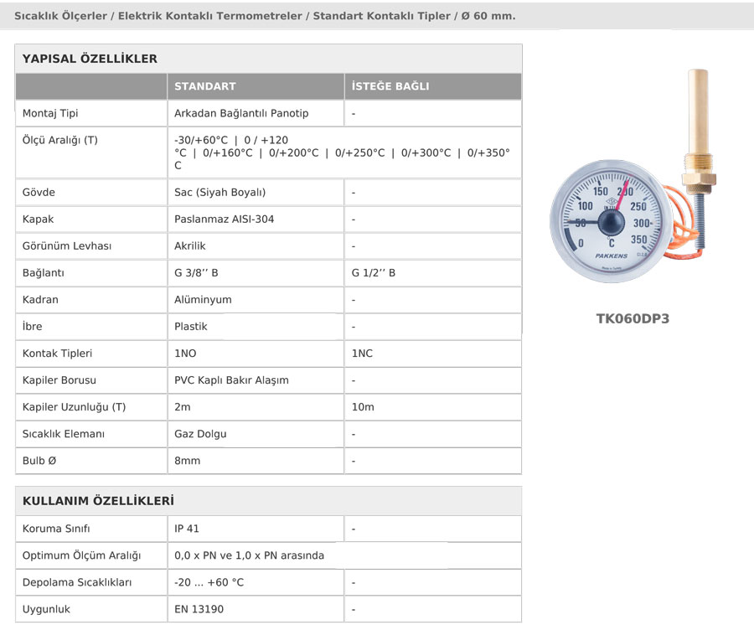Click the 2m capillary length value

(183, 407)
